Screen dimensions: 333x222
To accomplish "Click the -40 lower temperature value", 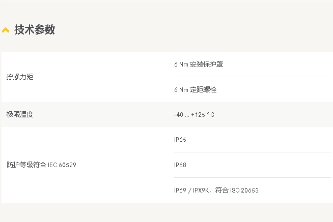I will coord(178,115).
